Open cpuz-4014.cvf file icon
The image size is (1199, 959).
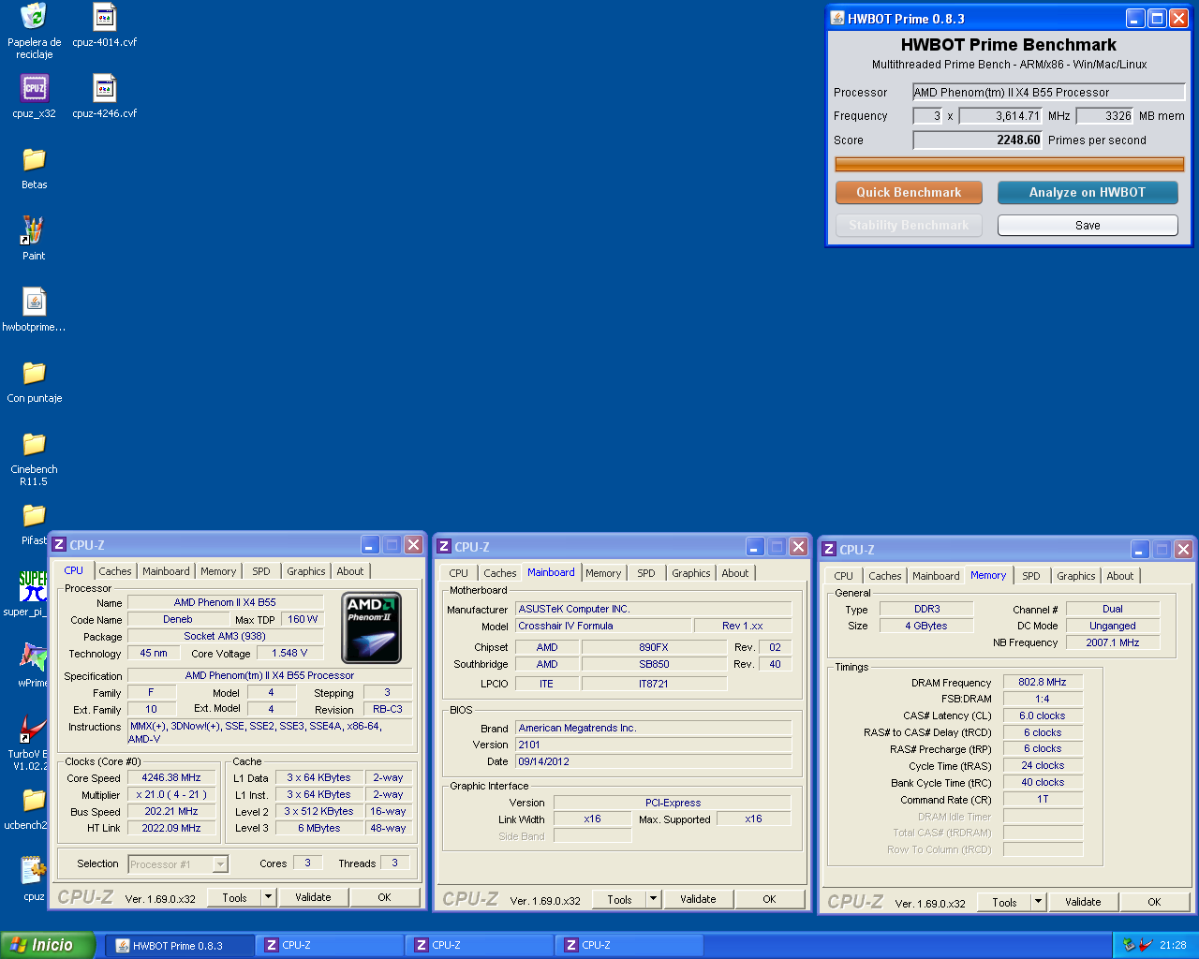[104, 17]
